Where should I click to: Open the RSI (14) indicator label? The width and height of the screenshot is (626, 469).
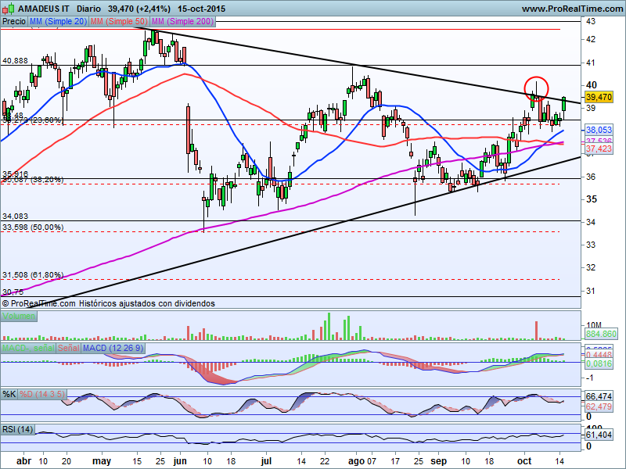pyautogui.click(x=17, y=429)
